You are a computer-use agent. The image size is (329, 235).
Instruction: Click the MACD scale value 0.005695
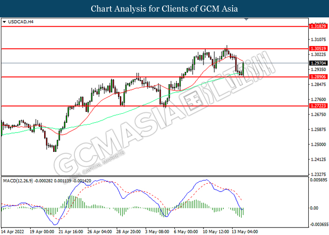tap(319, 180)
